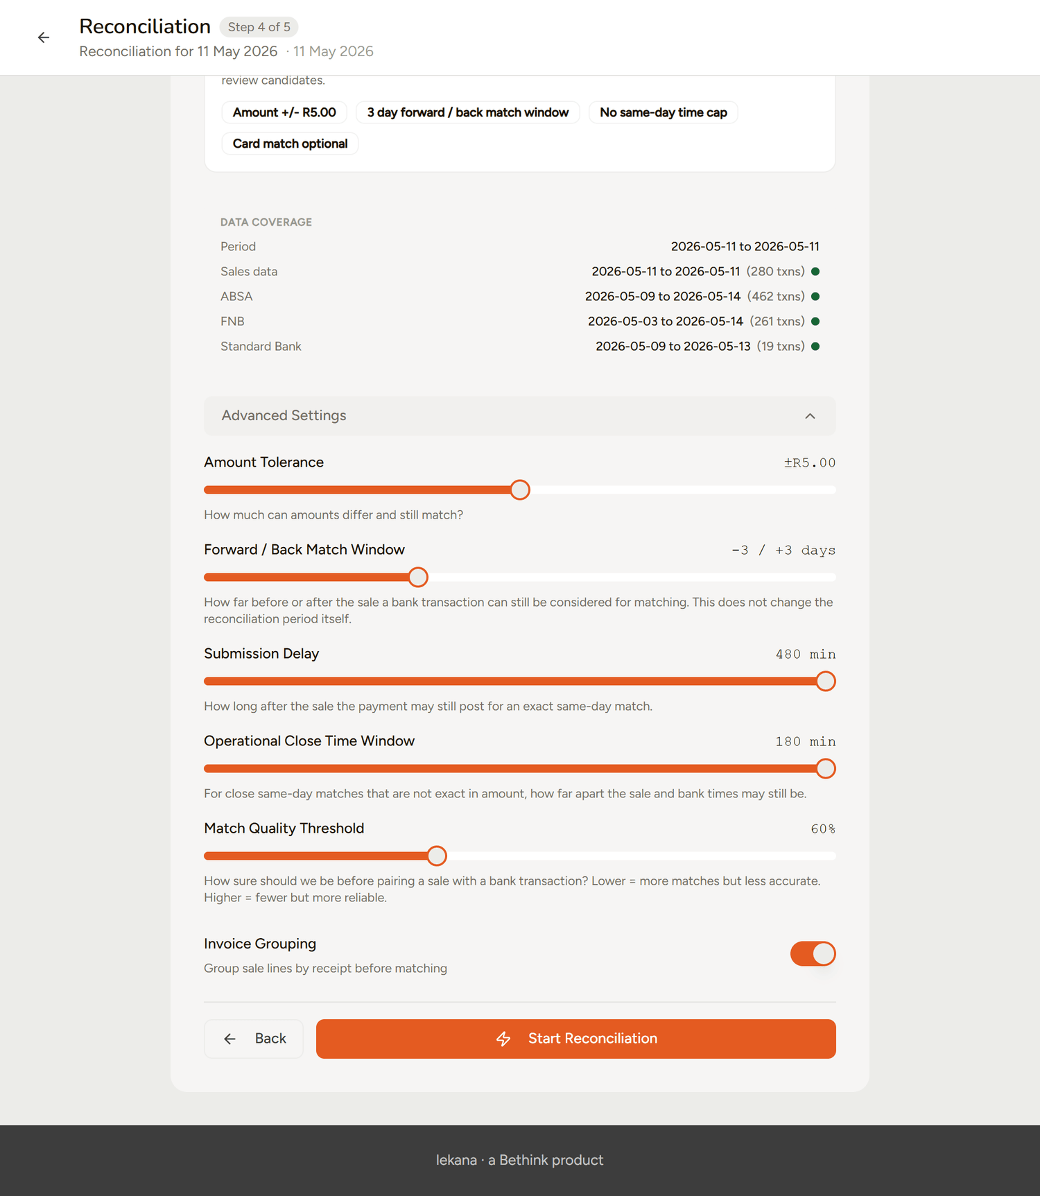
Task: Click the (462 txns) ABSA count
Action: coord(777,296)
